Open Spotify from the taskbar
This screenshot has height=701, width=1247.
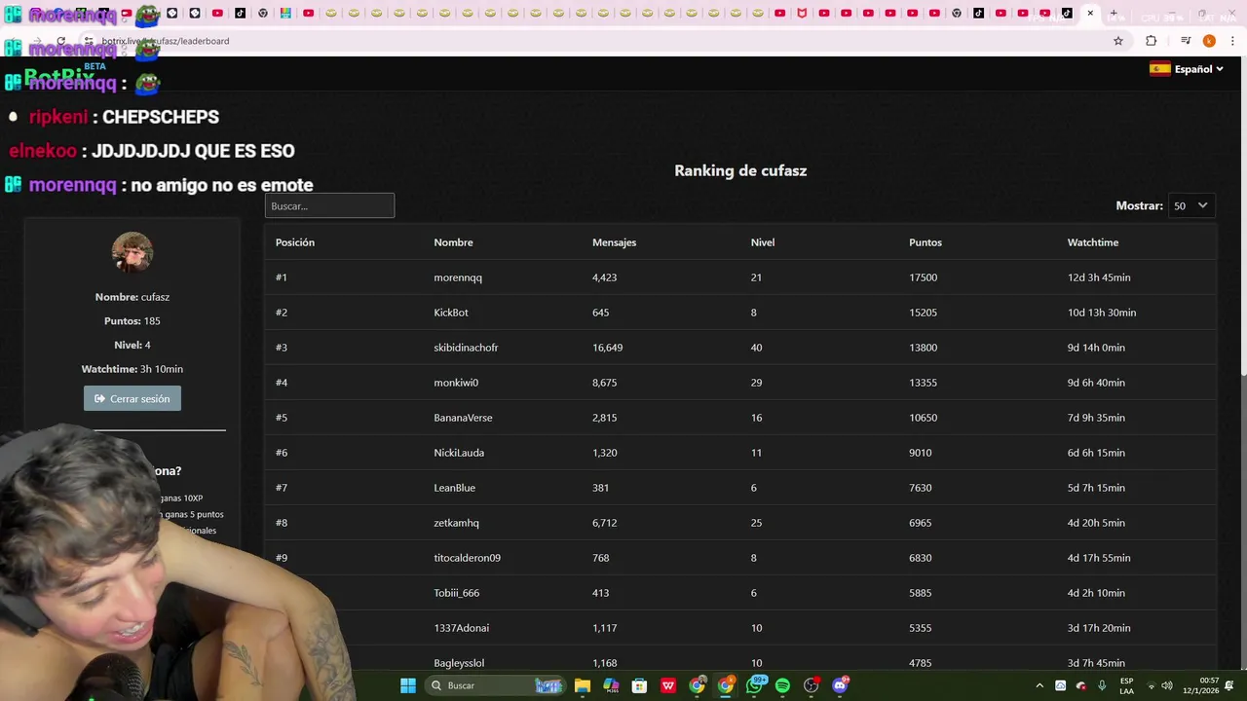click(782, 685)
